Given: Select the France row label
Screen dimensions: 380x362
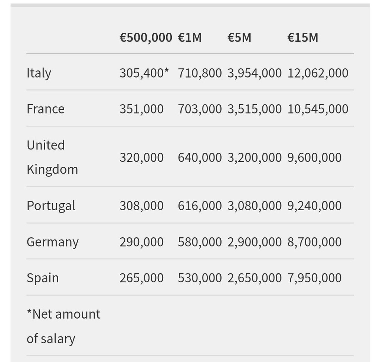Looking at the screenshot, I should coord(46,109).
